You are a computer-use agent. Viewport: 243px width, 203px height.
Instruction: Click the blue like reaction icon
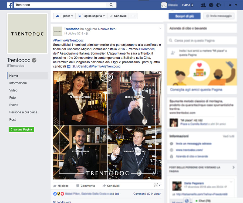coord(55,194)
